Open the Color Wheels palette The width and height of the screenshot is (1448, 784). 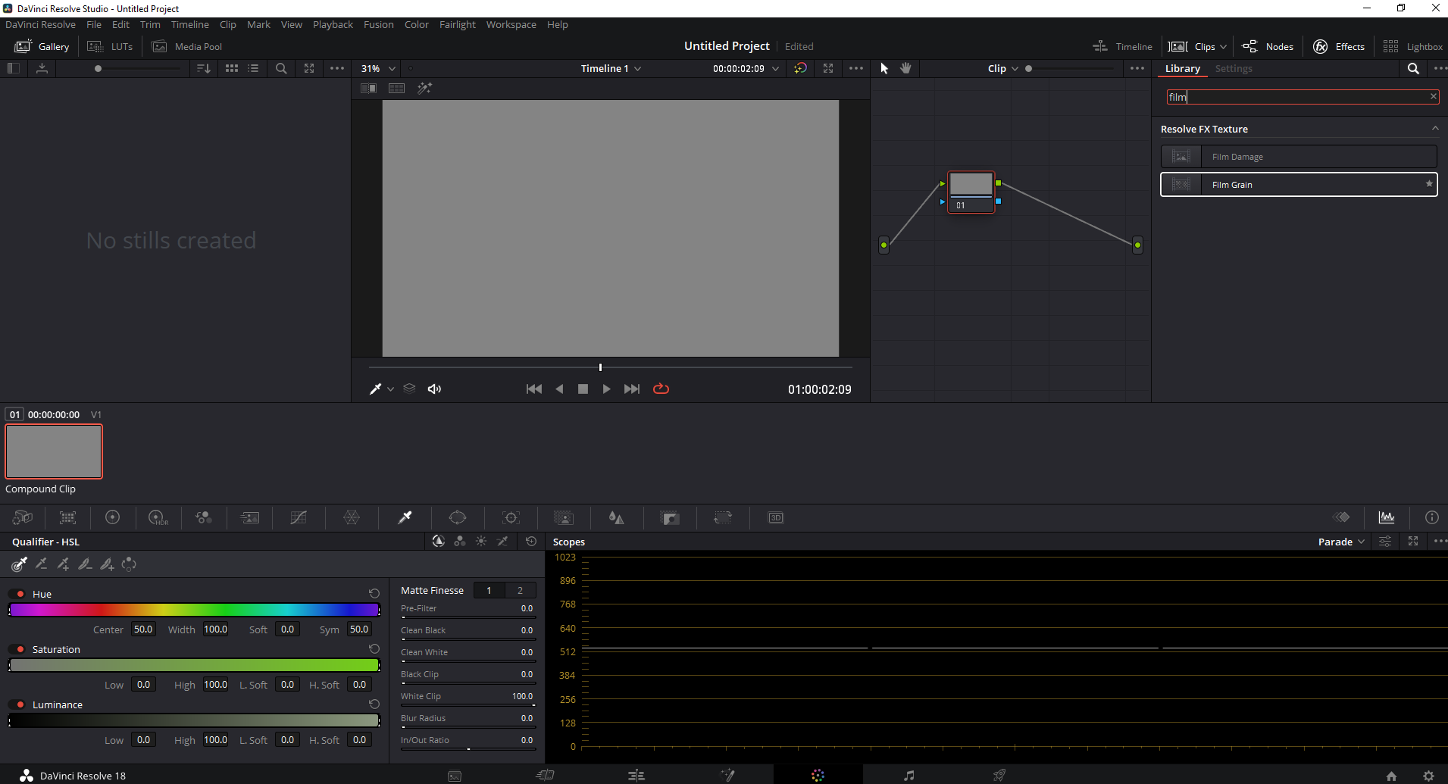[113, 517]
